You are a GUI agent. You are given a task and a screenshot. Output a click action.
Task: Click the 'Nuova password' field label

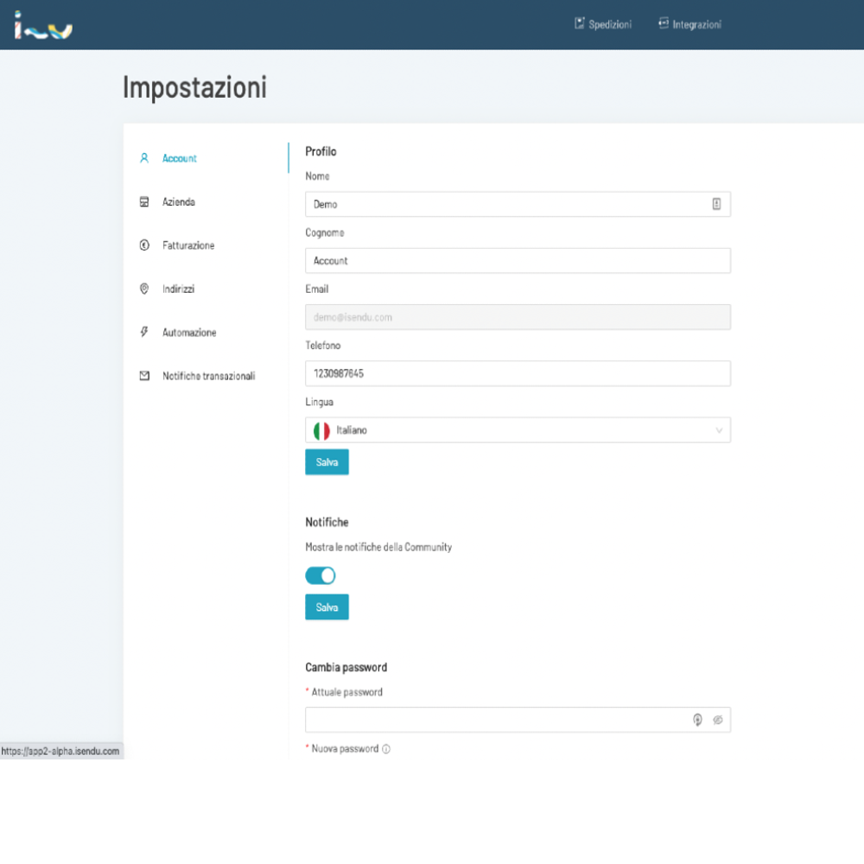[x=345, y=749]
